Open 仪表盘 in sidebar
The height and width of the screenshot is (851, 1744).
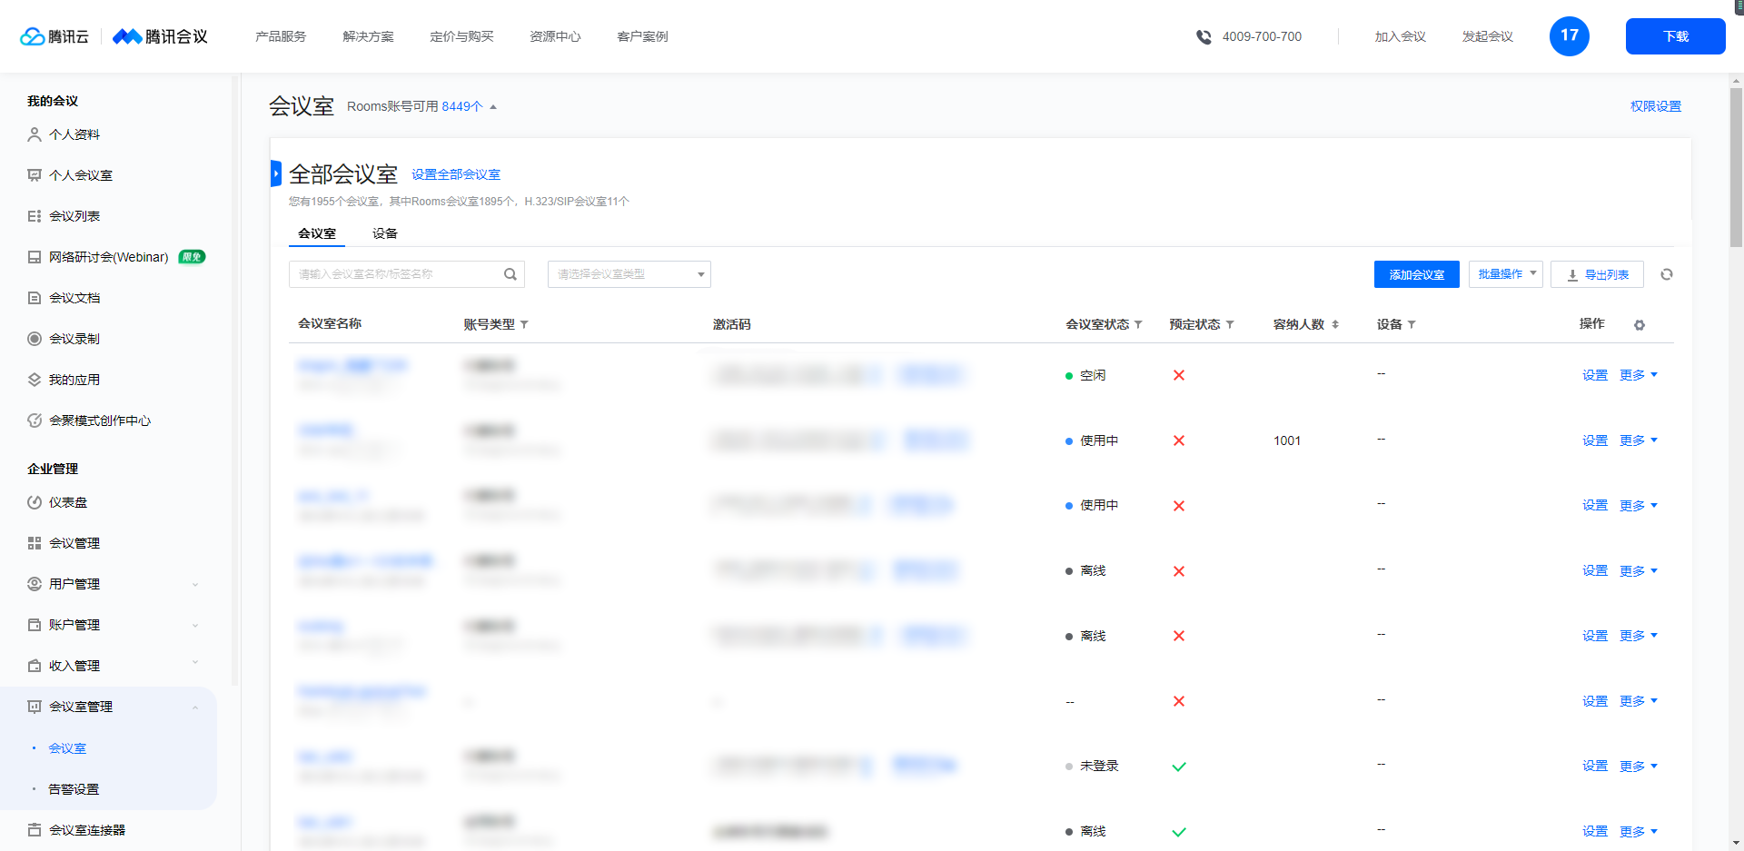point(68,502)
